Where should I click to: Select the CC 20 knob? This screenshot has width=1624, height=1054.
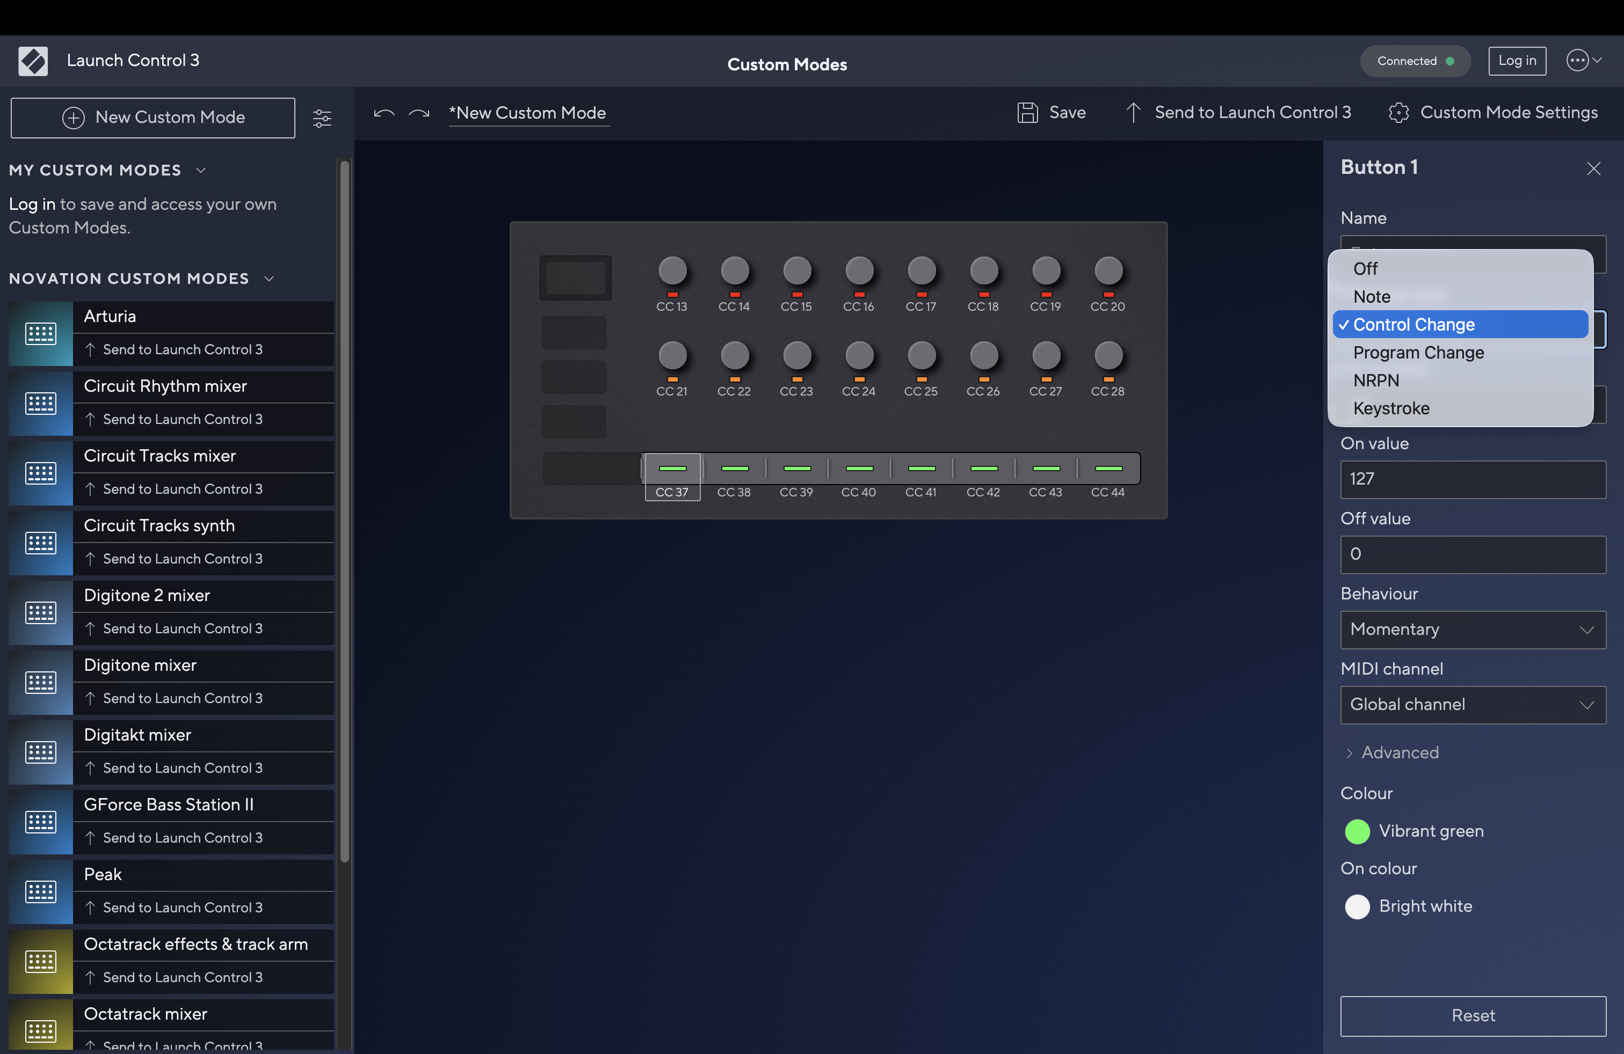click(x=1108, y=270)
